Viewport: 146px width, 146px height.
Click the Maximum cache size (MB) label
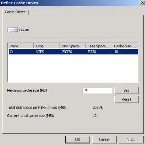coord(28,90)
